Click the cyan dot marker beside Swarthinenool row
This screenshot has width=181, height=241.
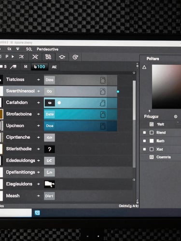118,92
